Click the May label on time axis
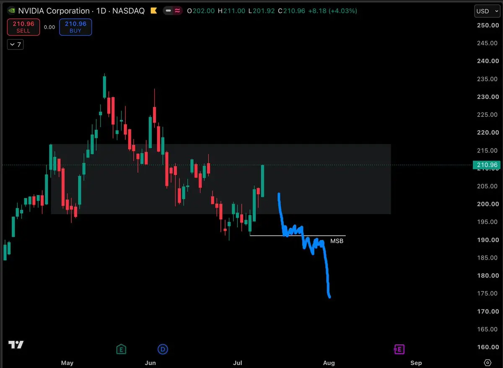The height and width of the screenshot is (368, 503). 67,363
